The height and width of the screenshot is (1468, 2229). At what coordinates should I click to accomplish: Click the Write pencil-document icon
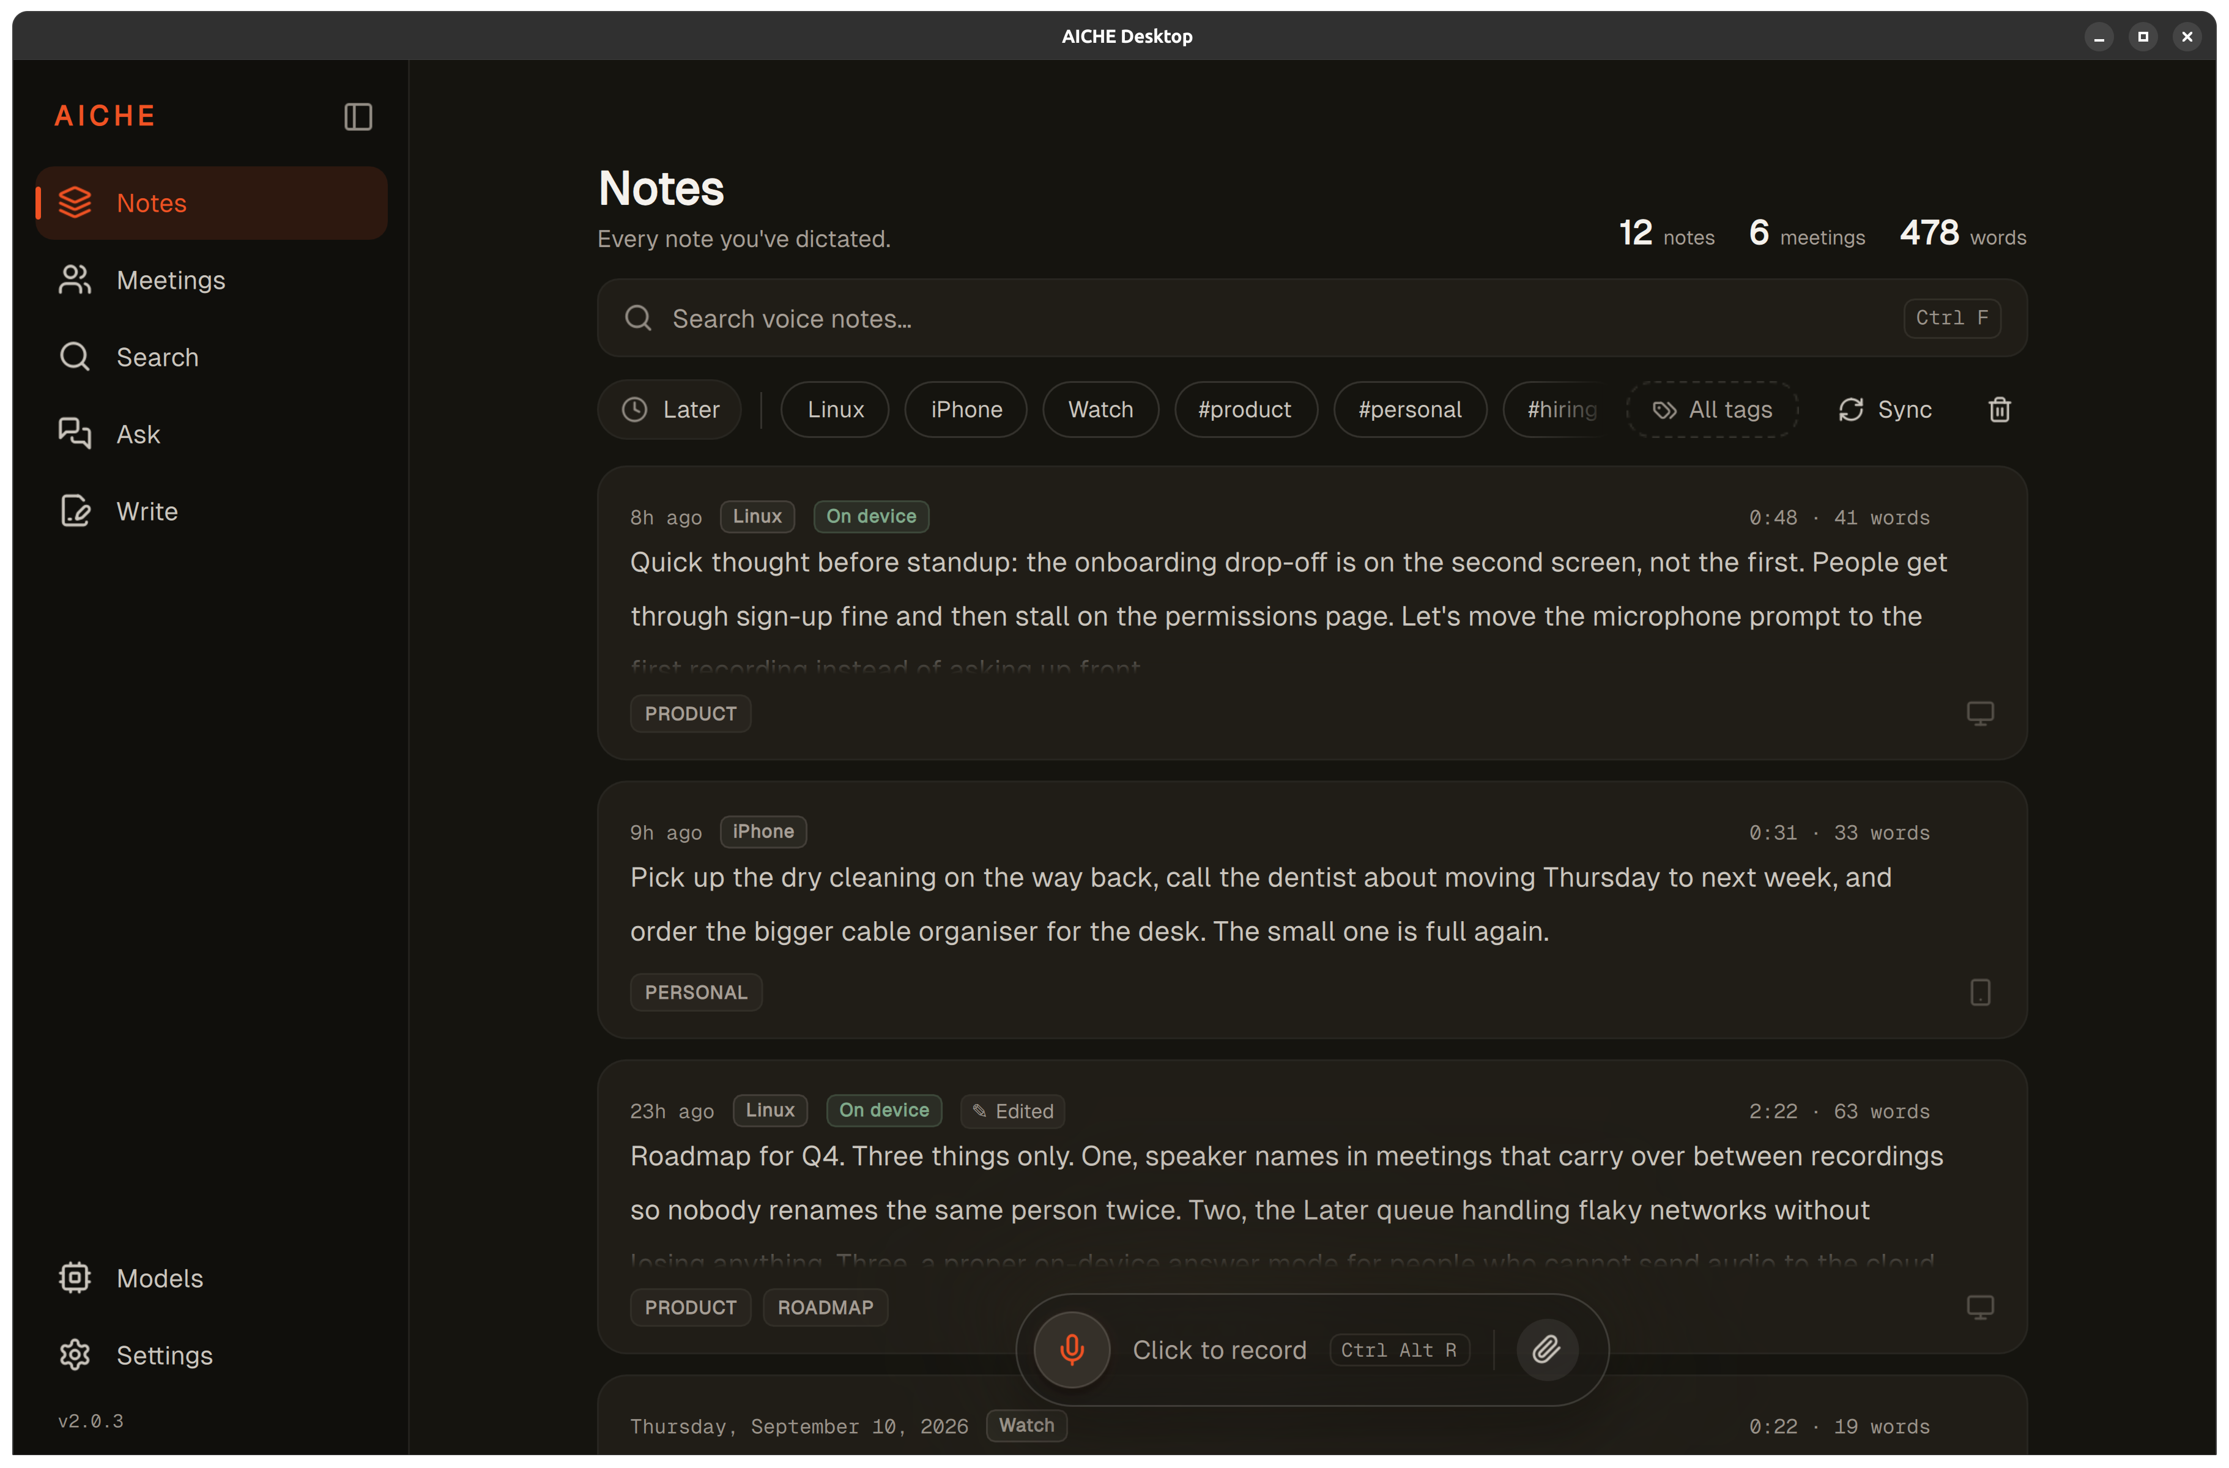(75, 511)
